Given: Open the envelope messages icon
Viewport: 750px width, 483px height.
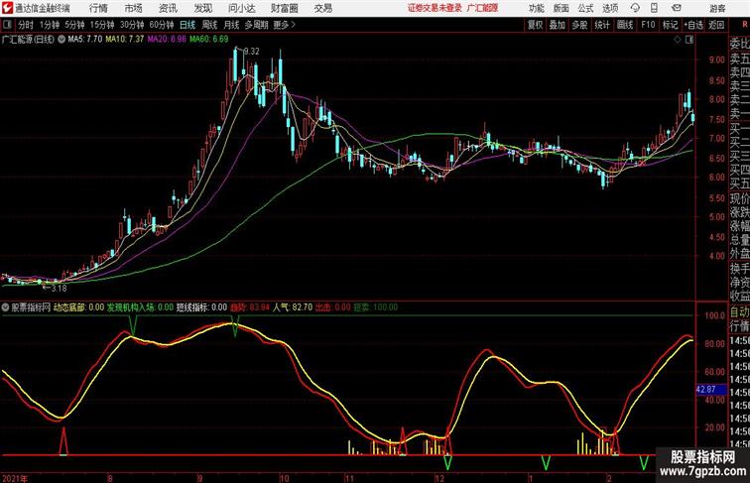Looking at the screenshot, I should tap(677, 8).
